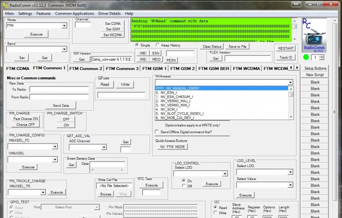Viewport: 342px width, 218px height.
Task: Click the Clear Status button
Action: [212, 46]
